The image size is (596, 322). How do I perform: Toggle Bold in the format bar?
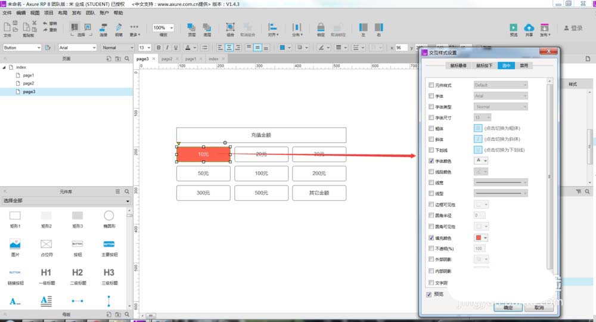(x=159, y=48)
